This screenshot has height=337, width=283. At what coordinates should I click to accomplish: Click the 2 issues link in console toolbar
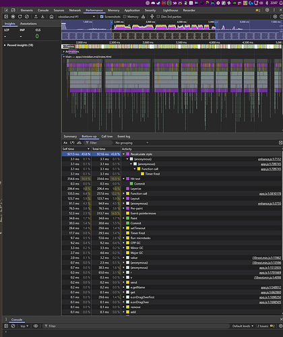(x=266, y=326)
